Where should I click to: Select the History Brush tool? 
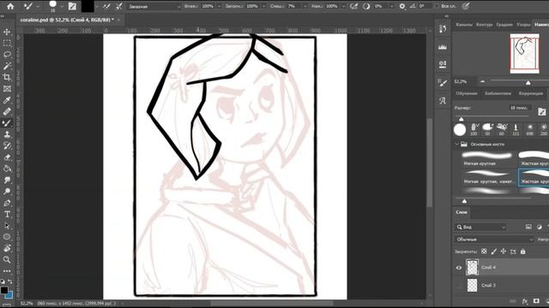7,145
